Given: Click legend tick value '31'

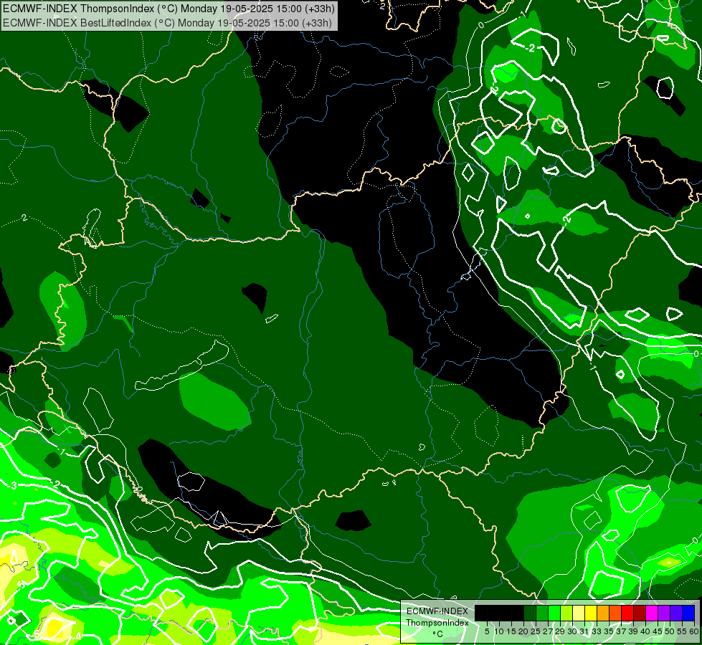Looking at the screenshot, I should 584,631.
